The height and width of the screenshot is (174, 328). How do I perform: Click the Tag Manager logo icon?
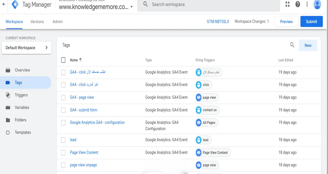15,4
